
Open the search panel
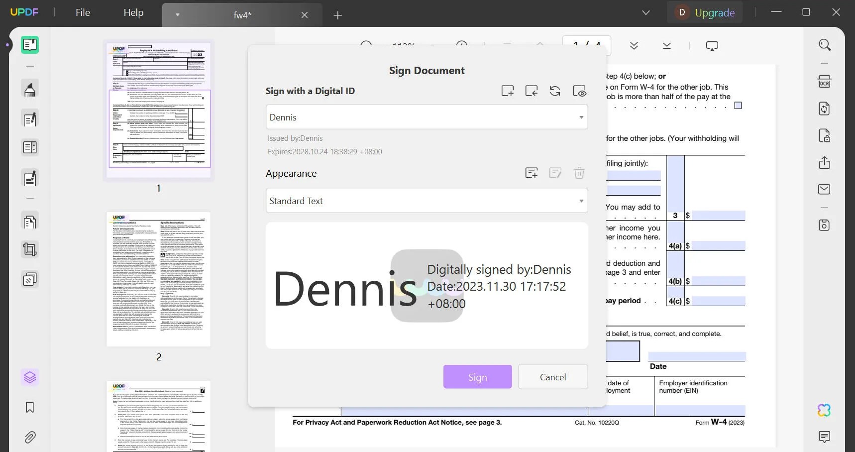[x=825, y=45]
